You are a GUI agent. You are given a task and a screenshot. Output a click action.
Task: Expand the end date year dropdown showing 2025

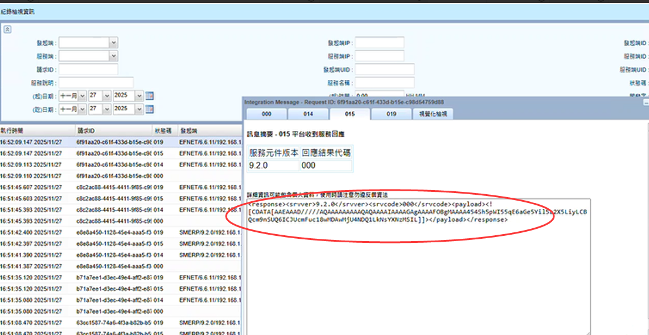pyautogui.click(x=139, y=109)
